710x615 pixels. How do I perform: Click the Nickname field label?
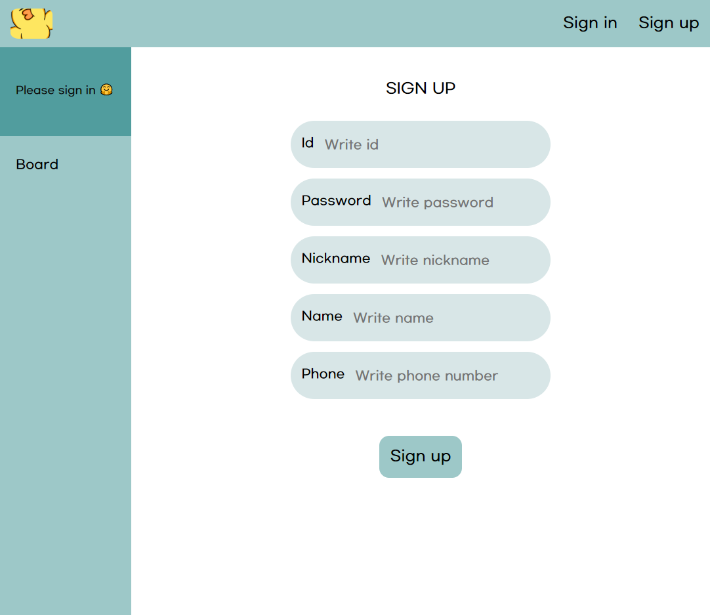[335, 259]
